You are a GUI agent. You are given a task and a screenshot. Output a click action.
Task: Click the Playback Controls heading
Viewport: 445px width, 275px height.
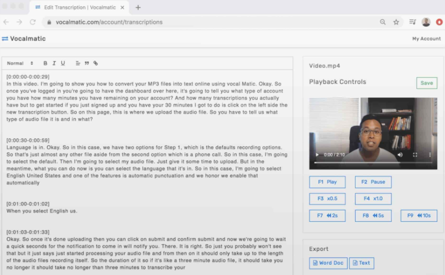(338, 82)
